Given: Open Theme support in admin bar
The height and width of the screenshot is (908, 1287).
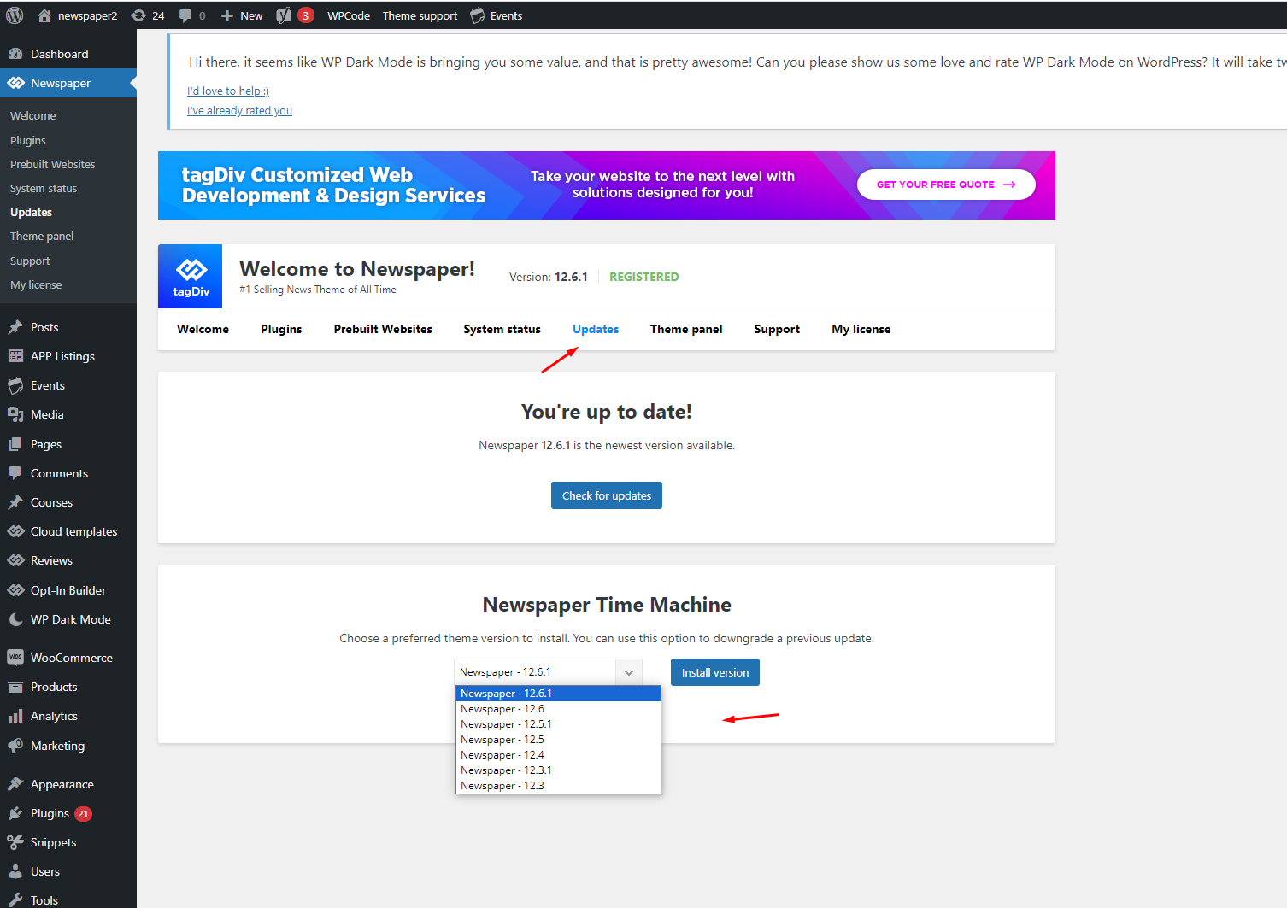Looking at the screenshot, I should (420, 15).
